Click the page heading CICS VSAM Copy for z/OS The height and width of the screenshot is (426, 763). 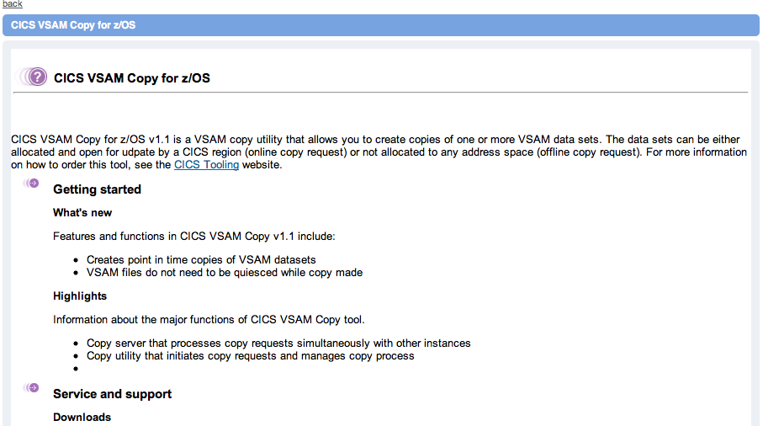coord(132,78)
